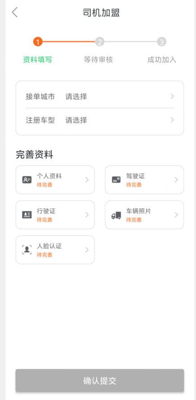Click the 个人资料 ID card icon
This screenshot has width=196, height=400.
tap(27, 180)
